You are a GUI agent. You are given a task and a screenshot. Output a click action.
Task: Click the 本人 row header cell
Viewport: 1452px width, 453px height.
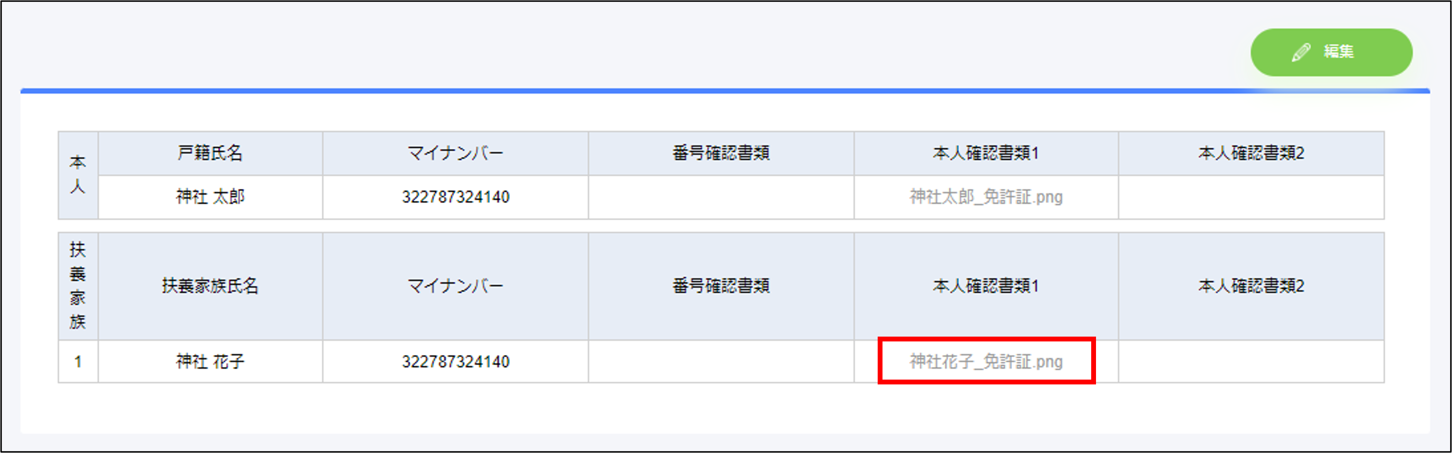(x=78, y=175)
